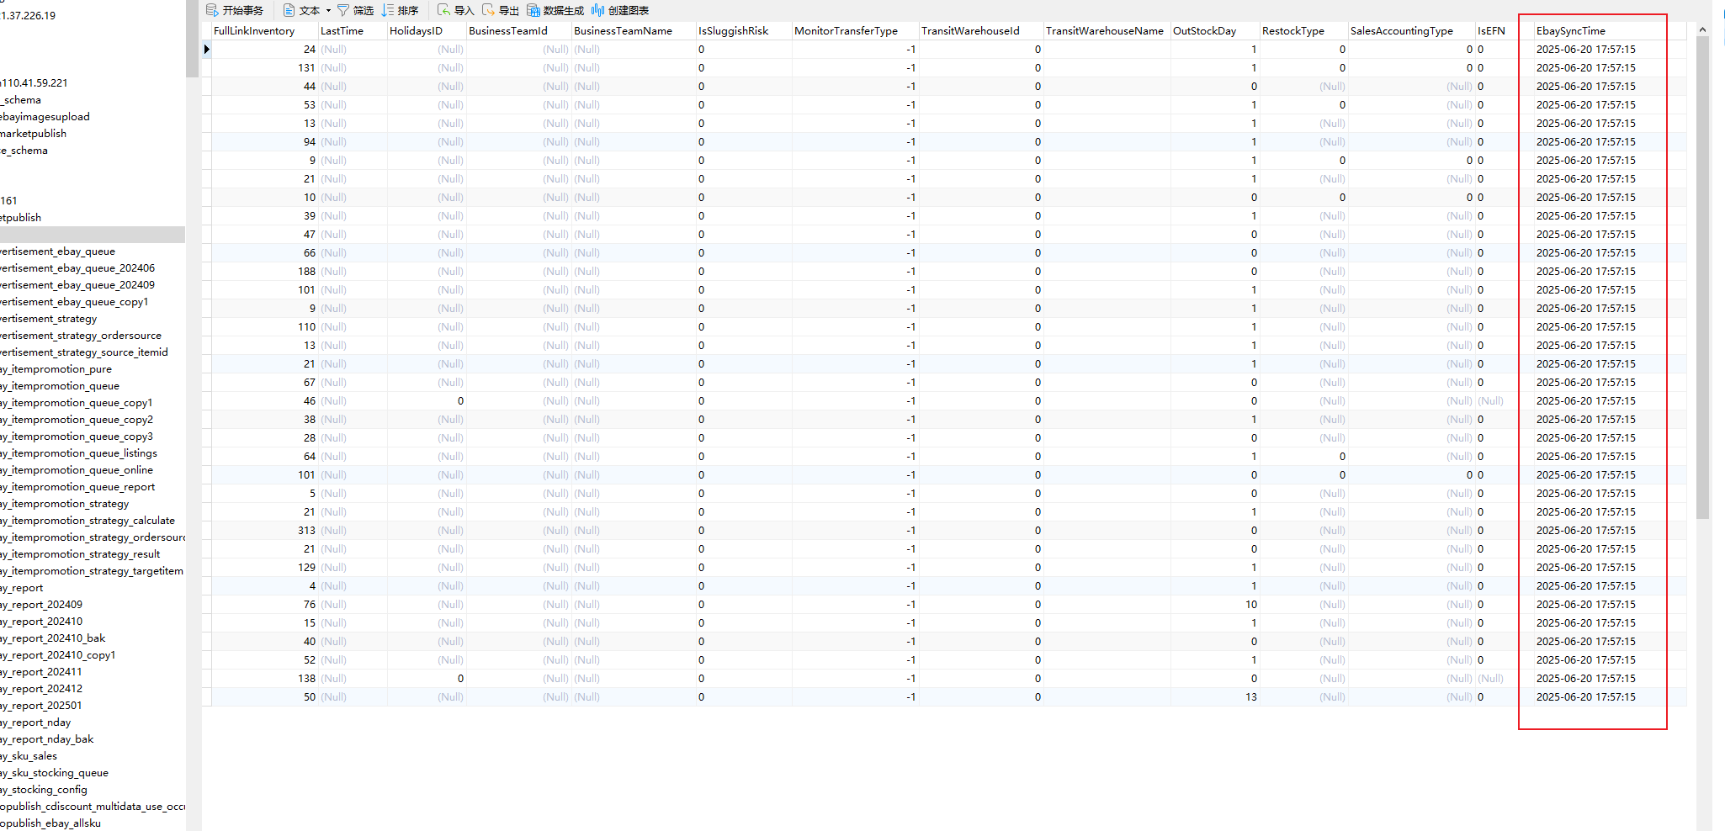Select tree table itempromotion_pure
This screenshot has height=831, width=1725.
coord(56,369)
